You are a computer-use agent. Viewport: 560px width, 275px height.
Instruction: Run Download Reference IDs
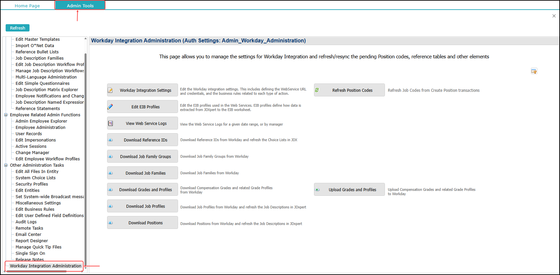[x=143, y=140]
